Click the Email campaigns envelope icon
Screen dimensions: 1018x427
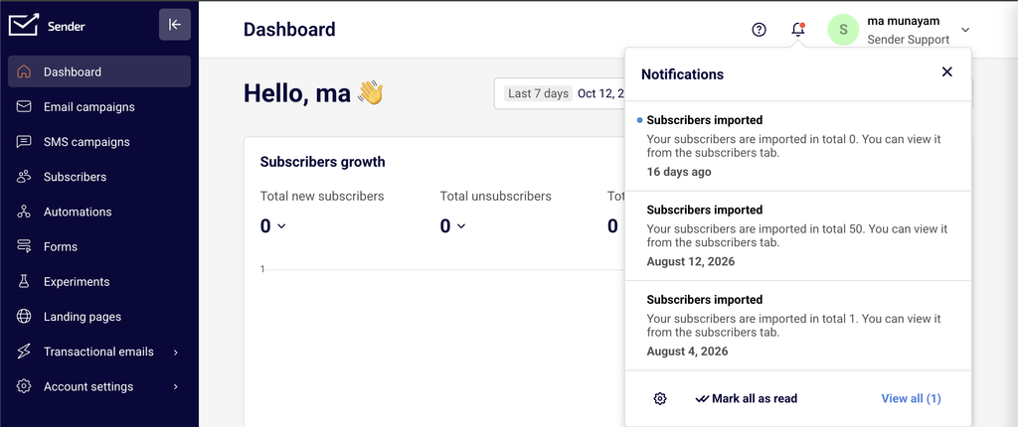tap(24, 106)
